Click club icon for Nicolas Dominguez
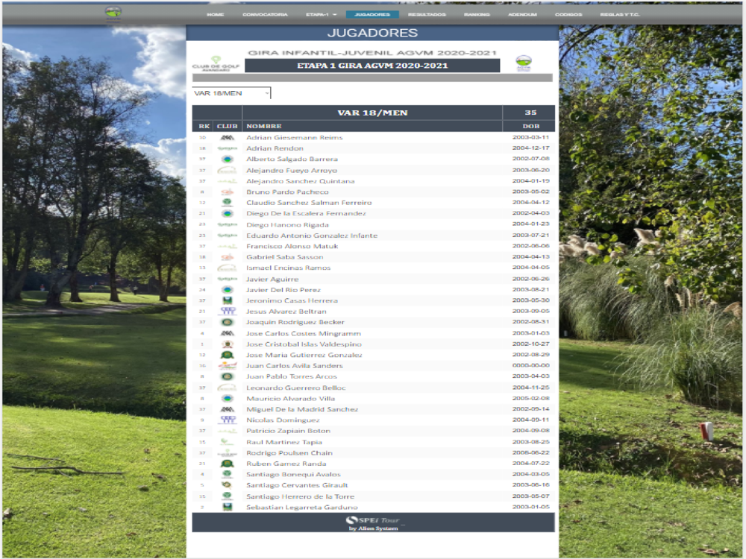This screenshot has height=559, width=746. (228, 420)
